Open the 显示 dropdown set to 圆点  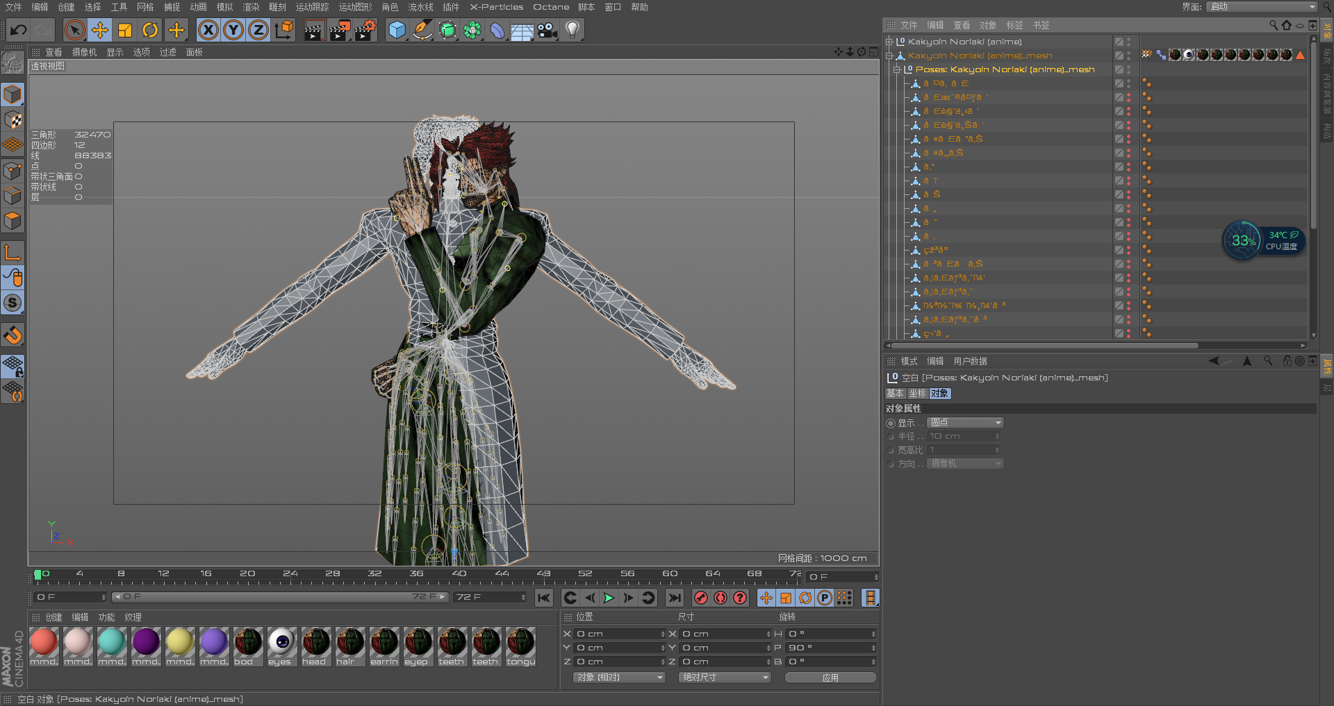965,423
